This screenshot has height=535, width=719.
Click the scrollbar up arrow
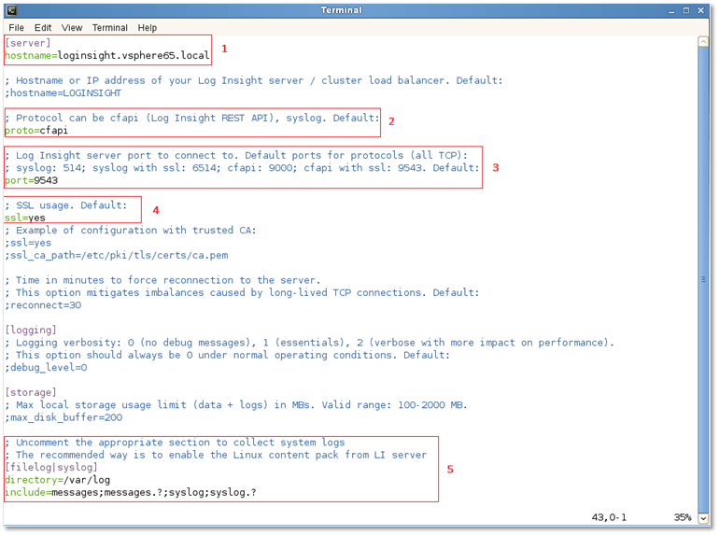point(703,42)
